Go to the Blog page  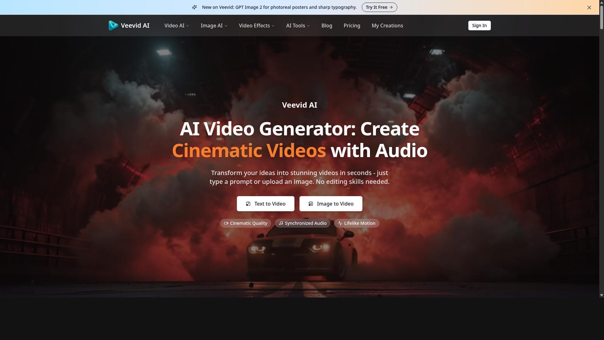[x=327, y=25]
